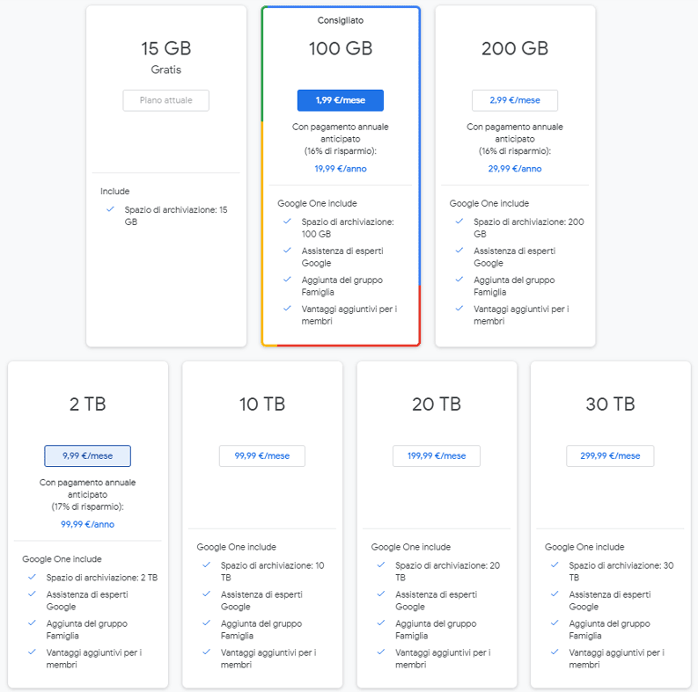Click the '200 GB' plan heading
The width and height of the screenshot is (698, 692).
tap(515, 48)
